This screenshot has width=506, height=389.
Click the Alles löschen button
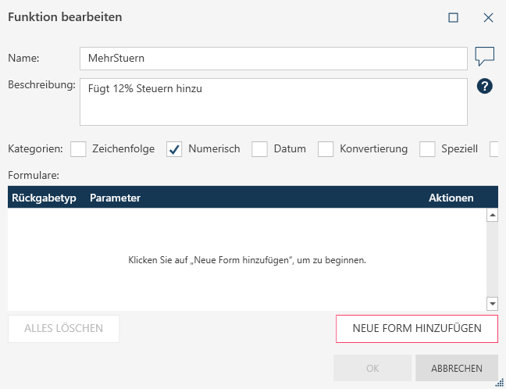(x=63, y=329)
